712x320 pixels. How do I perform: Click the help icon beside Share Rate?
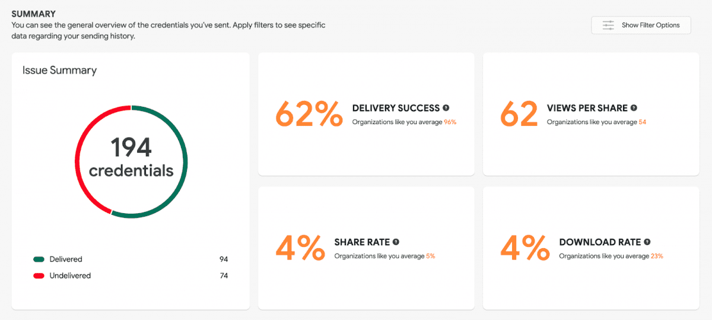pyautogui.click(x=396, y=242)
